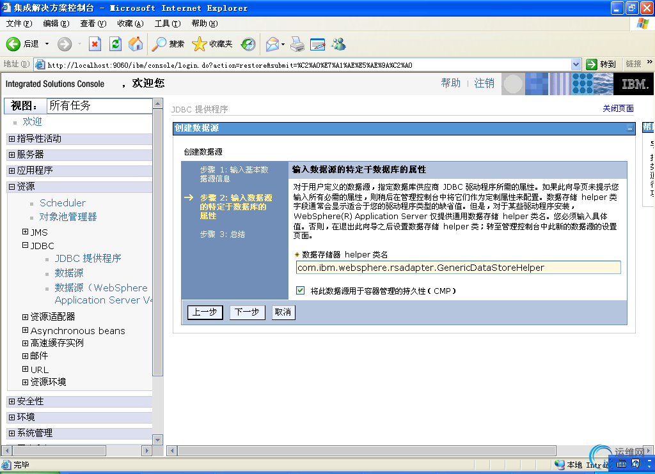Refresh the page using the green arrows icon

click(115, 44)
